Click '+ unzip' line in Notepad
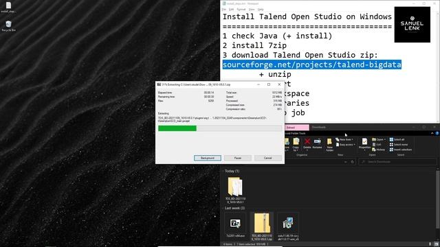440x247 pixels. coord(275,74)
